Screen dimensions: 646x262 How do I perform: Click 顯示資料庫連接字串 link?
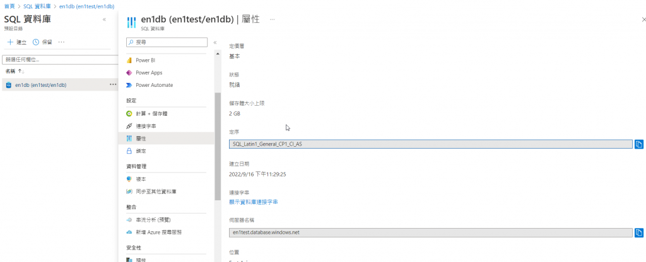(x=254, y=202)
